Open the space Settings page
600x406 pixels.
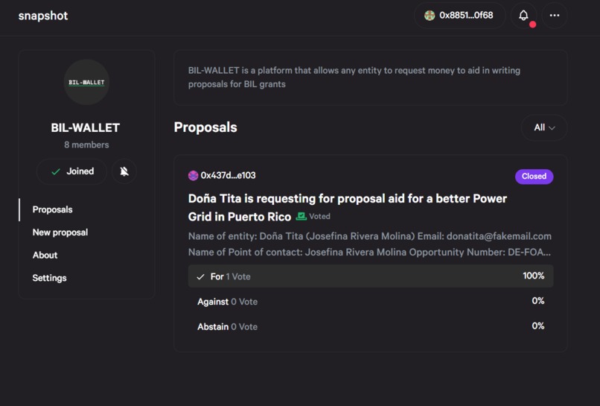coord(49,278)
